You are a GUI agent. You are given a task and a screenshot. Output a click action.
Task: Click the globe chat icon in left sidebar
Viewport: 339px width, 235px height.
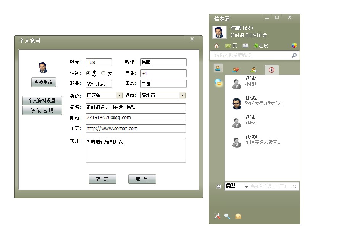pyautogui.click(x=218, y=82)
